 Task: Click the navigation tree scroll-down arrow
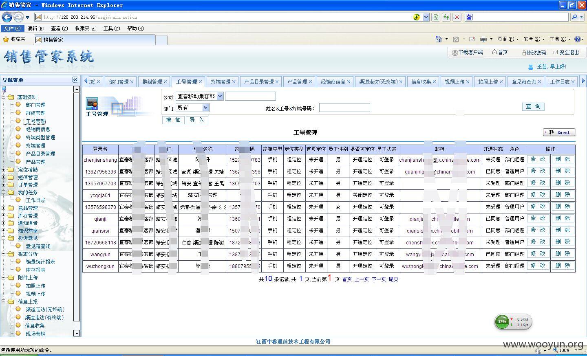click(x=77, y=333)
